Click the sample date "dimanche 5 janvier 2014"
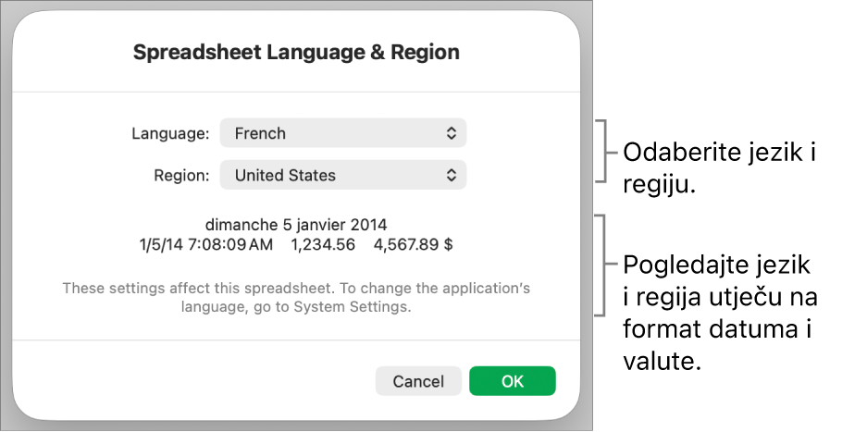The width and height of the screenshot is (867, 432). 296,224
